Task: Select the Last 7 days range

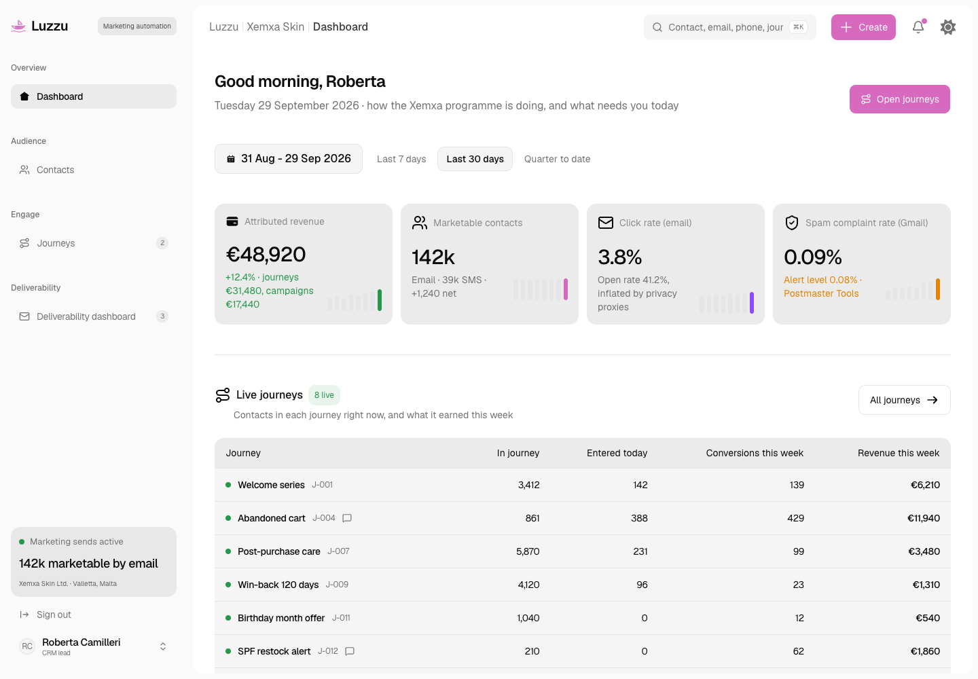Action: pyautogui.click(x=401, y=159)
